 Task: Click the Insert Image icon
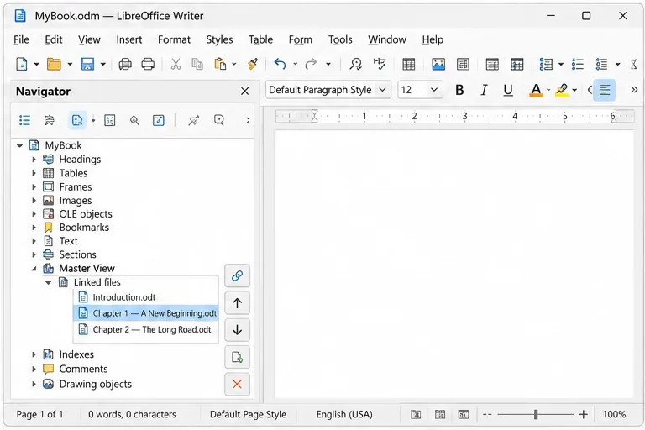[438, 64]
